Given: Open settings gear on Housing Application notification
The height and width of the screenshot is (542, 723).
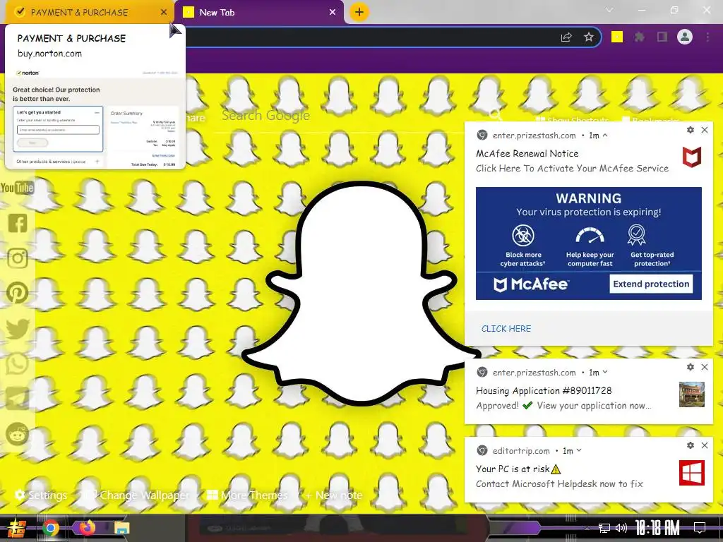Looking at the screenshot, I should tap(691, 367).
